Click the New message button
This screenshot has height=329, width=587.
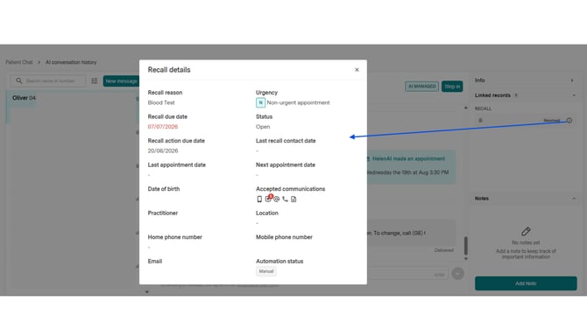click(121, 81)
